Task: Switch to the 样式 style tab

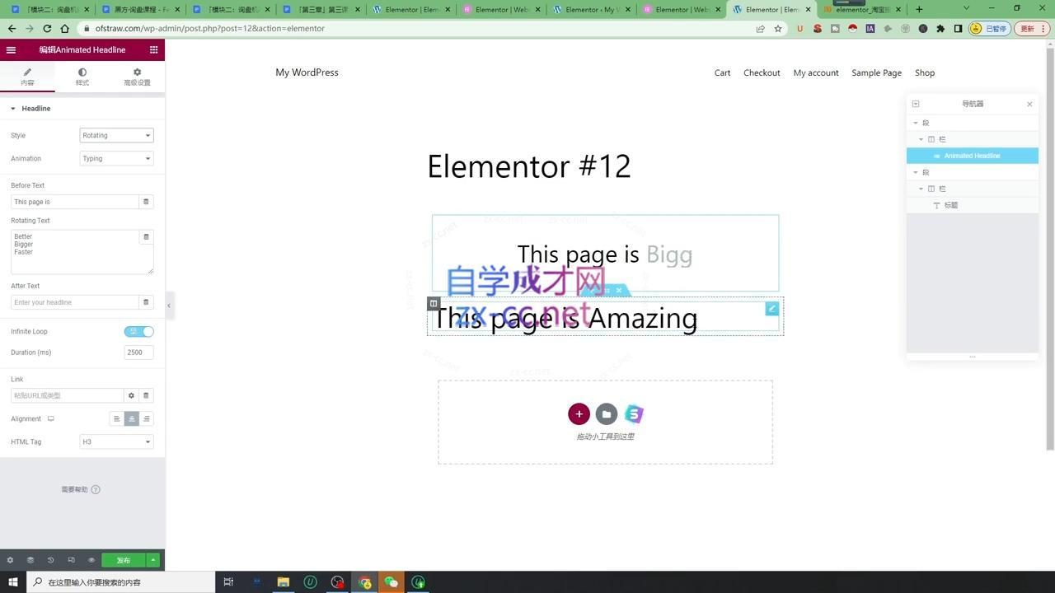Action: point(82,77)
